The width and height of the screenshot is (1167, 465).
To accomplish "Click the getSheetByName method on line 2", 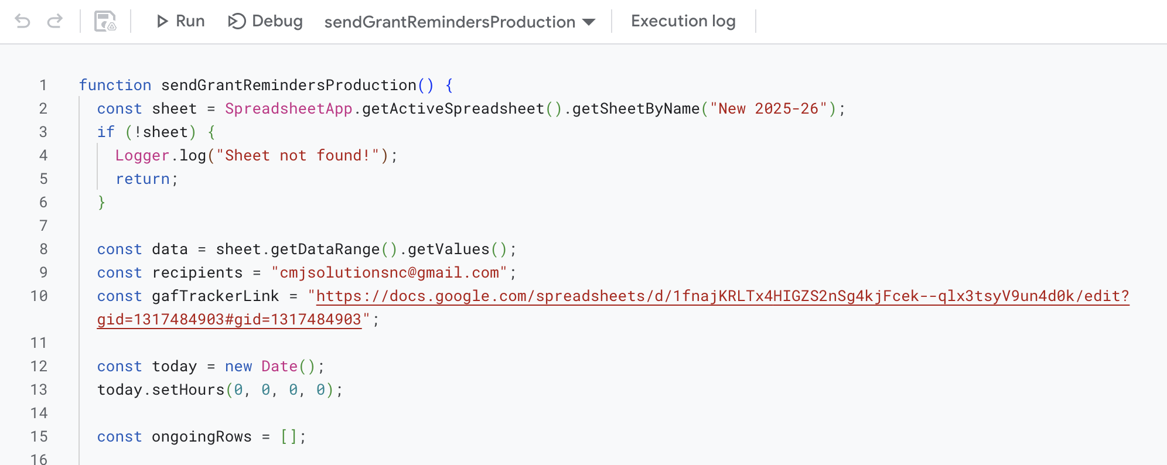I will click(x=636, y=109).
